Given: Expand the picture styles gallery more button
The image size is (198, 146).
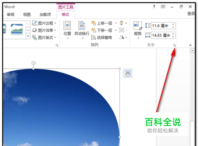Looking at the screenshot, I should (28, 36).
